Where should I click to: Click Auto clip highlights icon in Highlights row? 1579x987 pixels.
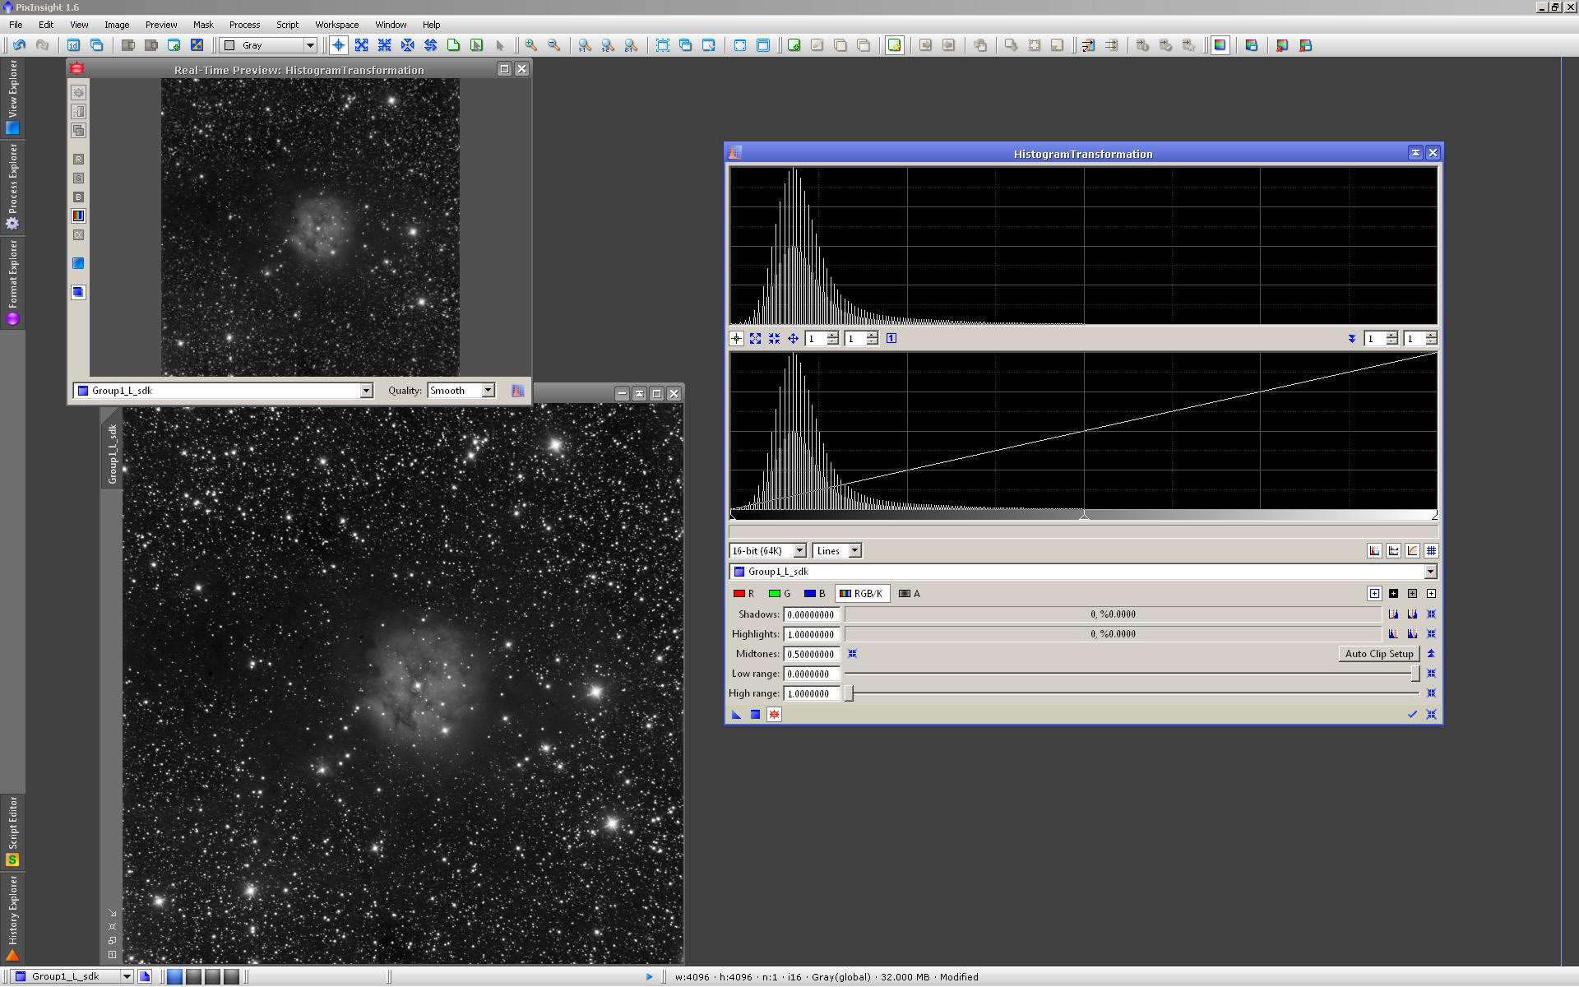pos(1393,634)
